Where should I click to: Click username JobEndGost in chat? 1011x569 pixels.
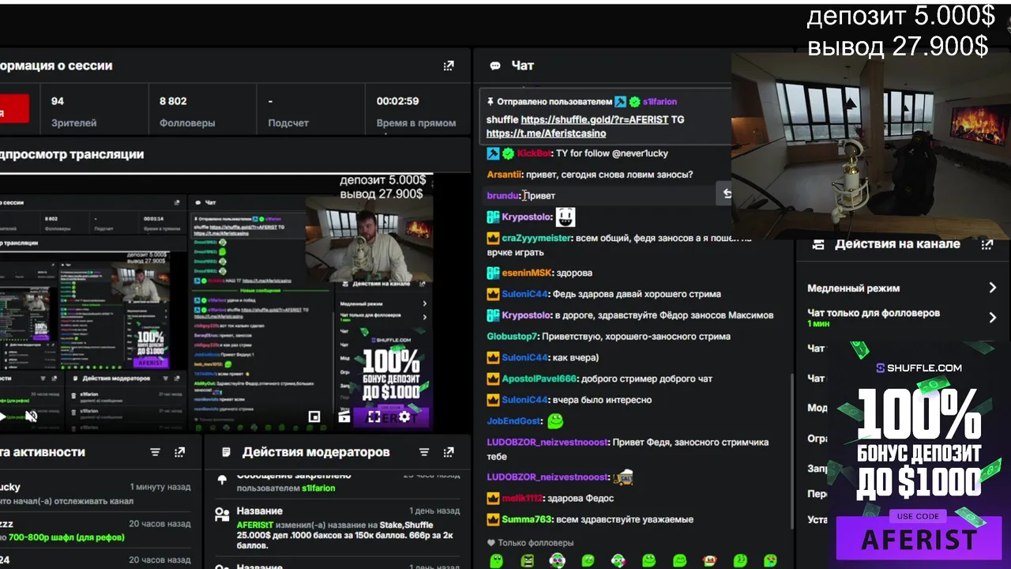(x=513, y=421)
